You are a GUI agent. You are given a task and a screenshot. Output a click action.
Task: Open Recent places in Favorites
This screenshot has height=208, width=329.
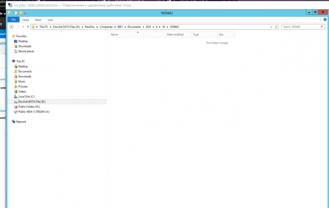[26, 51]
